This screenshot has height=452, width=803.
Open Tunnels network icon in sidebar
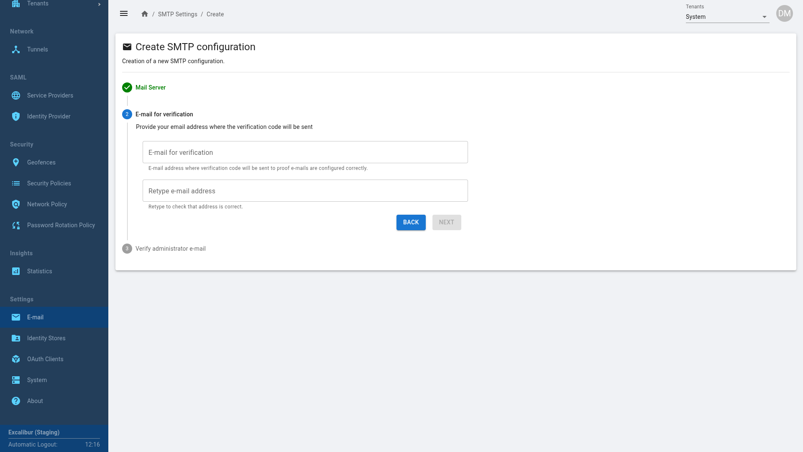coord(16,49)
